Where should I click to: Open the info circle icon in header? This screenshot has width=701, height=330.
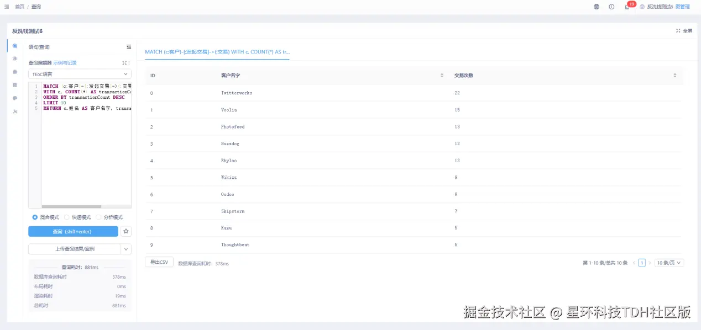[611, 7]
